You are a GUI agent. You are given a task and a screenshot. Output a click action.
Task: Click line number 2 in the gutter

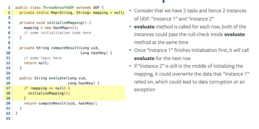click(9, 13)
